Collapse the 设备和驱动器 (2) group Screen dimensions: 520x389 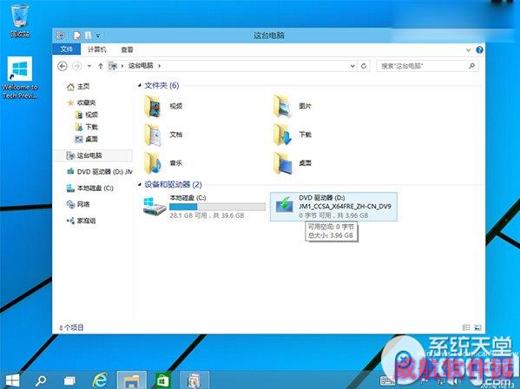[140, 184]
